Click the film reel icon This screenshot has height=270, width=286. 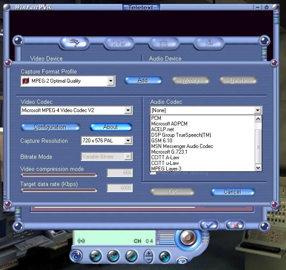click(x=165, y=257)
